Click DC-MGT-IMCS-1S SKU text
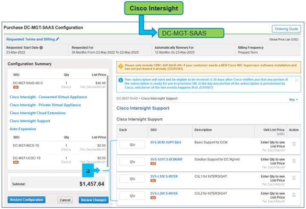 click(x=26, y=146)
